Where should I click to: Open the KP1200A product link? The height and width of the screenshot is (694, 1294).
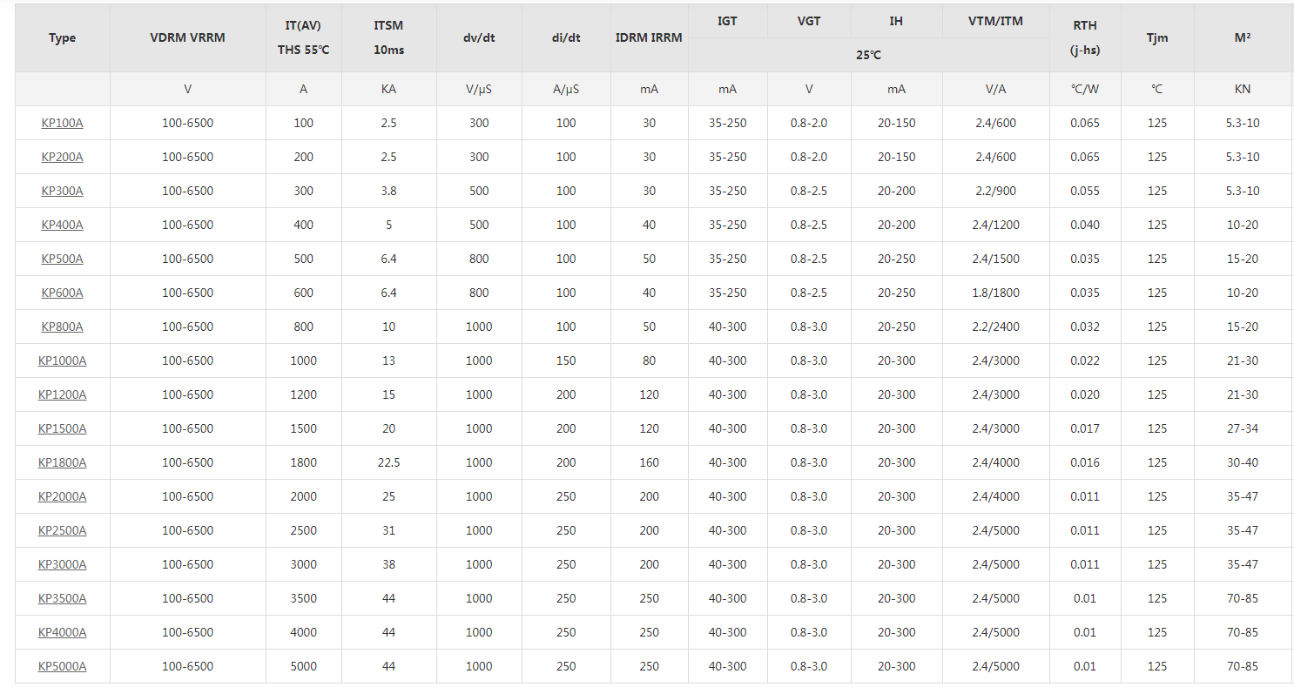pos(62,394)
